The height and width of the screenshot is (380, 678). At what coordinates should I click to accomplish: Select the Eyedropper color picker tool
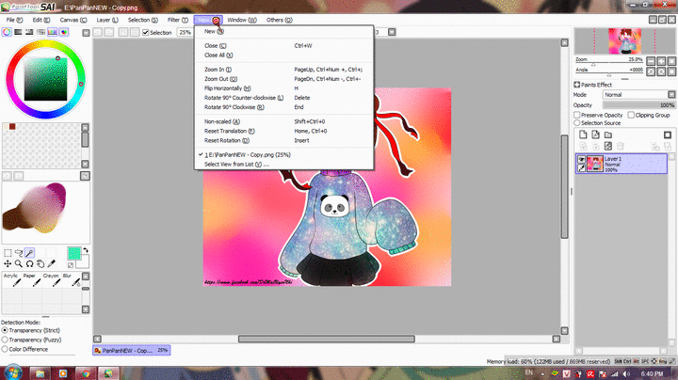53,264
